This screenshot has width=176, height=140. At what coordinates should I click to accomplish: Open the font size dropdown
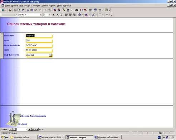(x=49, y=15)
